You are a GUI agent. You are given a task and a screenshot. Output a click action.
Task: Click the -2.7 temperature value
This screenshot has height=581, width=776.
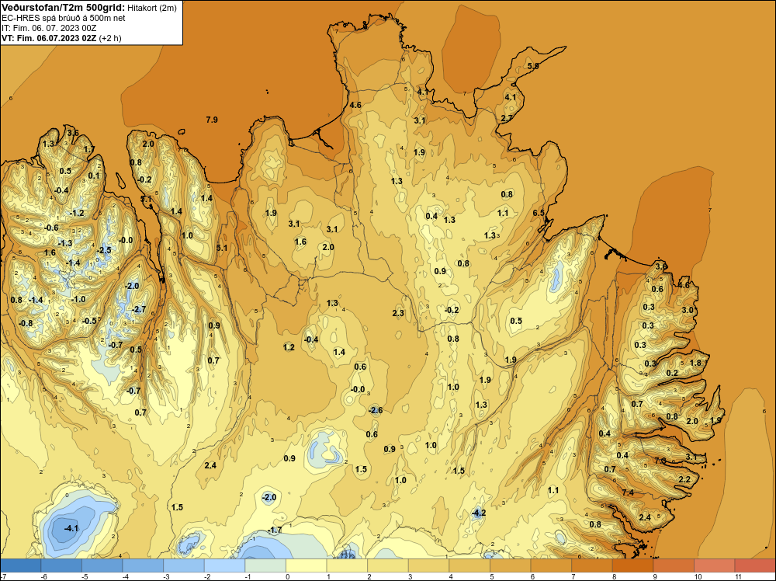139,310
